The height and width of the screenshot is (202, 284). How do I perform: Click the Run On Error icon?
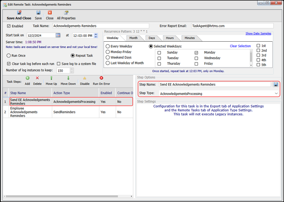click(x=101, y=78)
